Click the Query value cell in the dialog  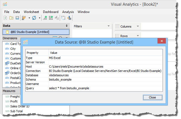point(69,88)
